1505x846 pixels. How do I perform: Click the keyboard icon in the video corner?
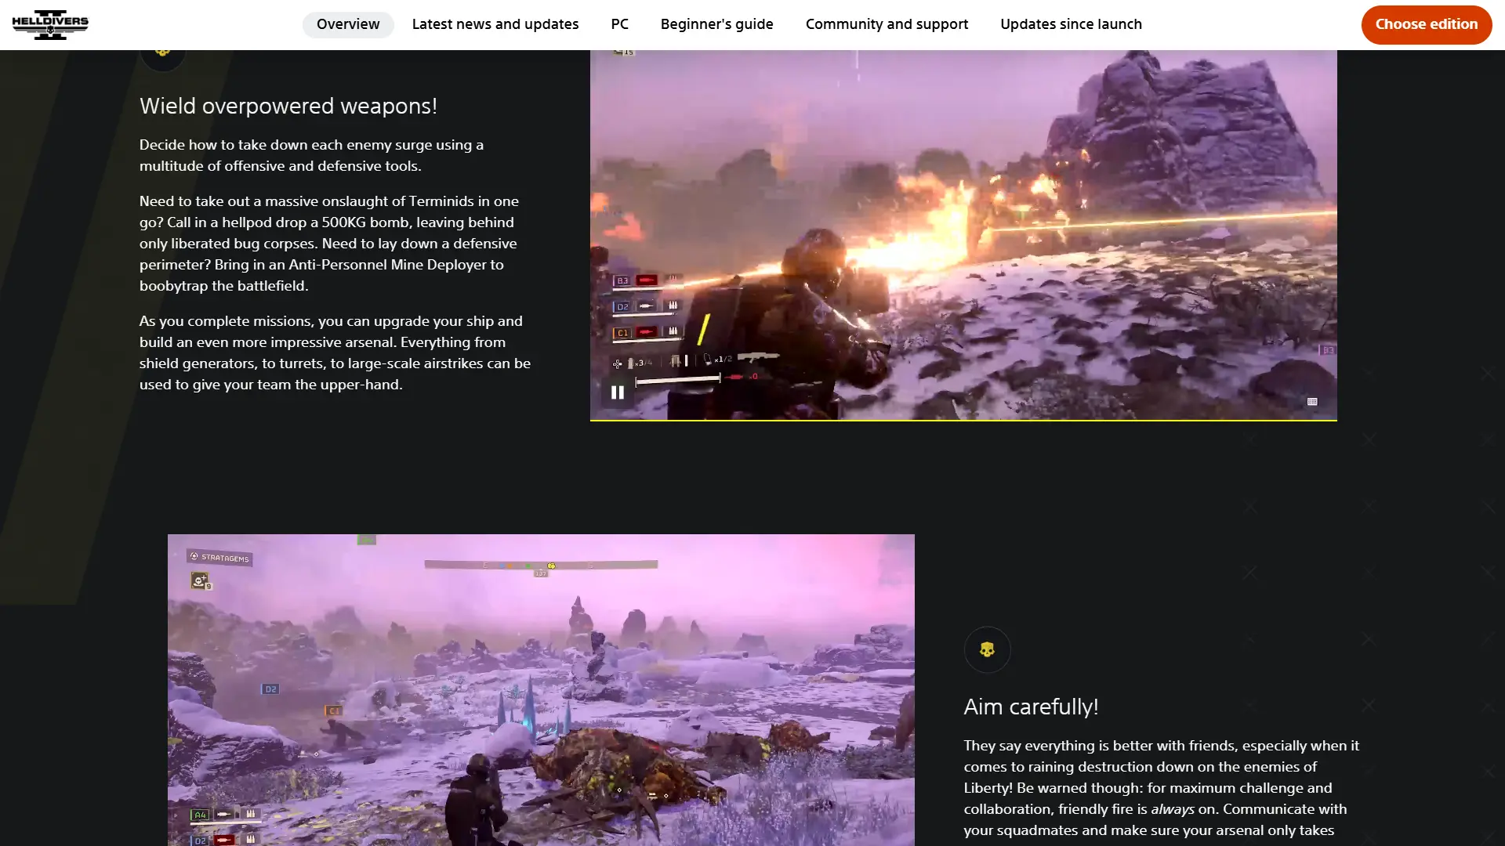tap(1312, 402)
